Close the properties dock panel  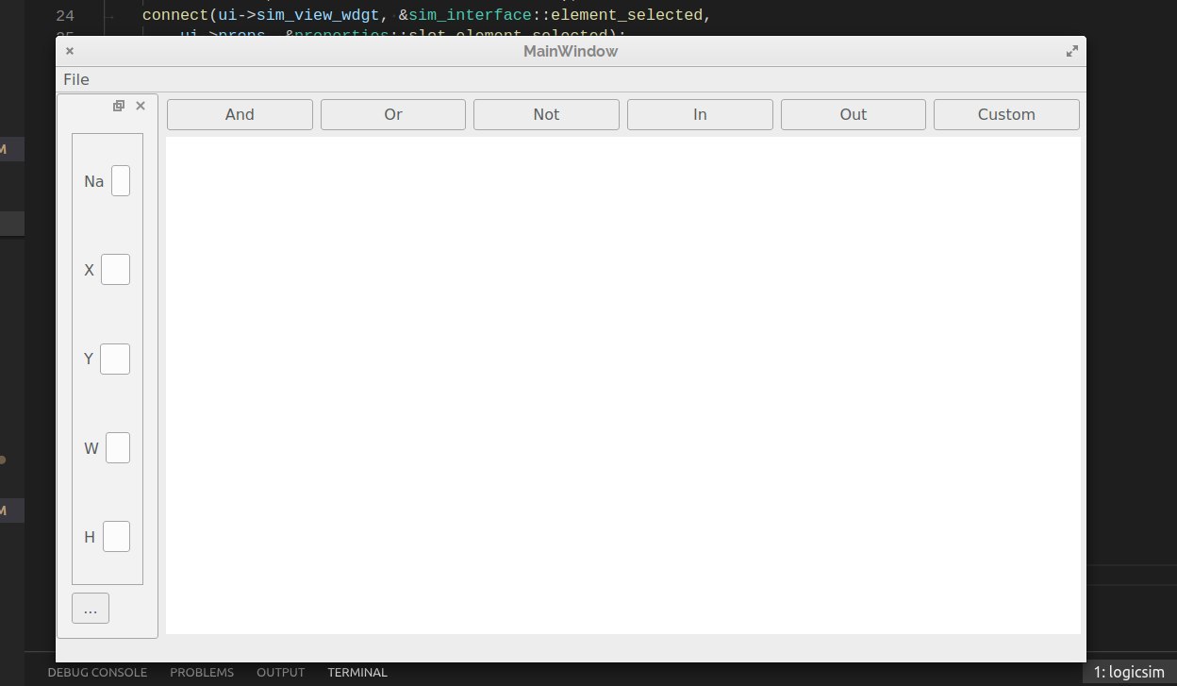[141, 106]
